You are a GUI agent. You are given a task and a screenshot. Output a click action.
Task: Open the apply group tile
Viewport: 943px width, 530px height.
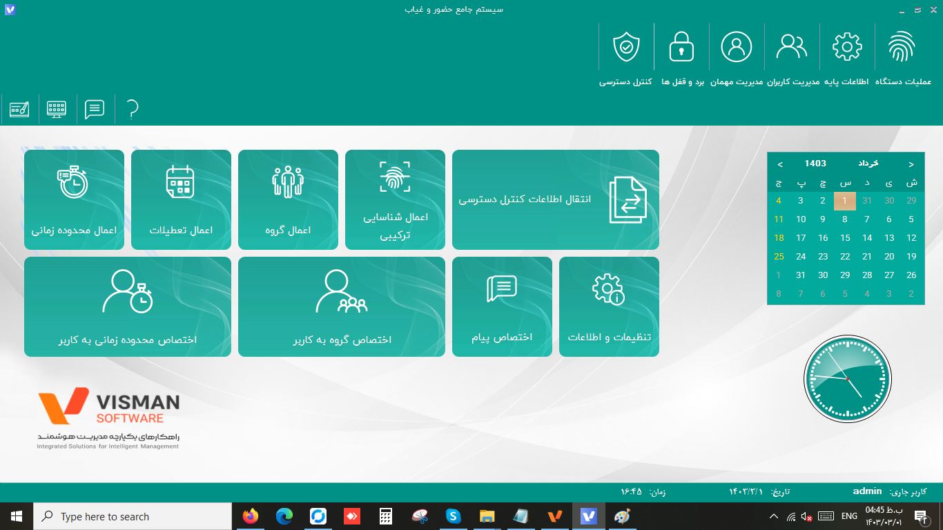coord(288,199)
